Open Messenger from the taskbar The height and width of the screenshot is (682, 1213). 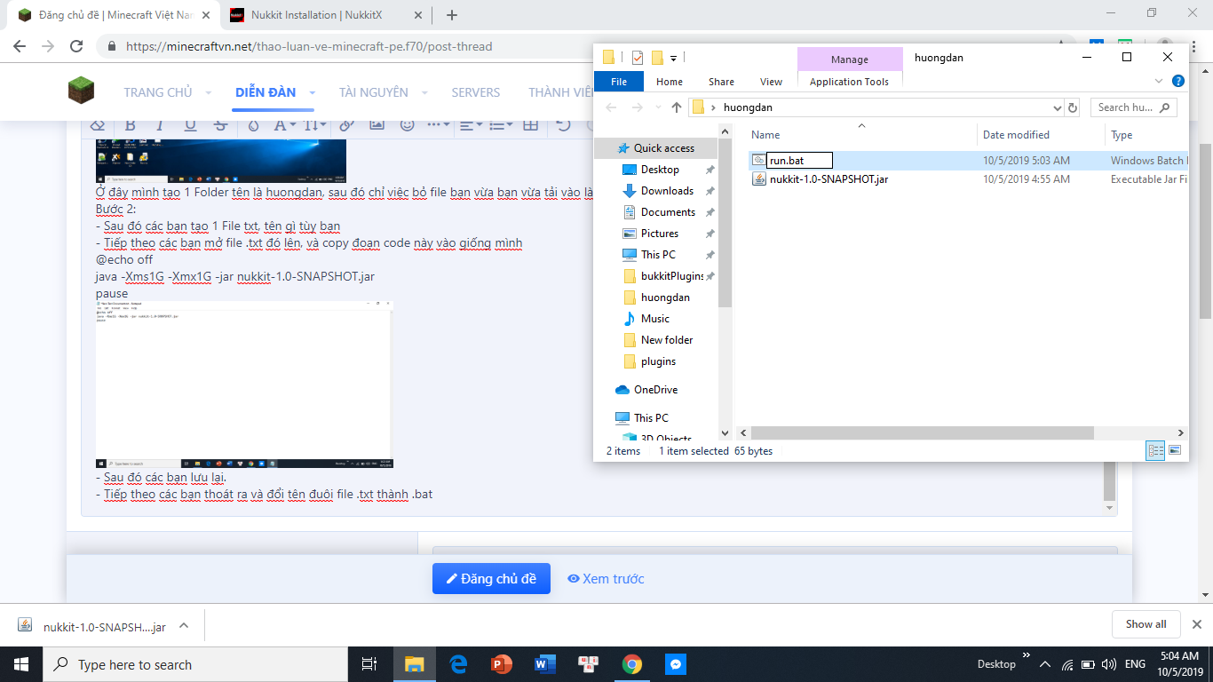click(675, 664)
